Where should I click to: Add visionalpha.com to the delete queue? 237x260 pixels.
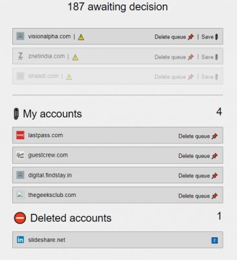(x=174, y=37)
